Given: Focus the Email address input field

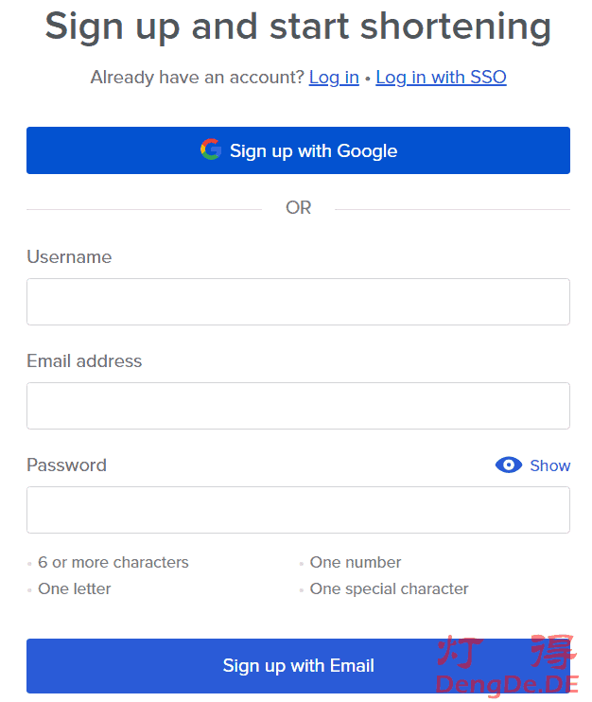Looking at the screenshot, I should tap(298, 406).
